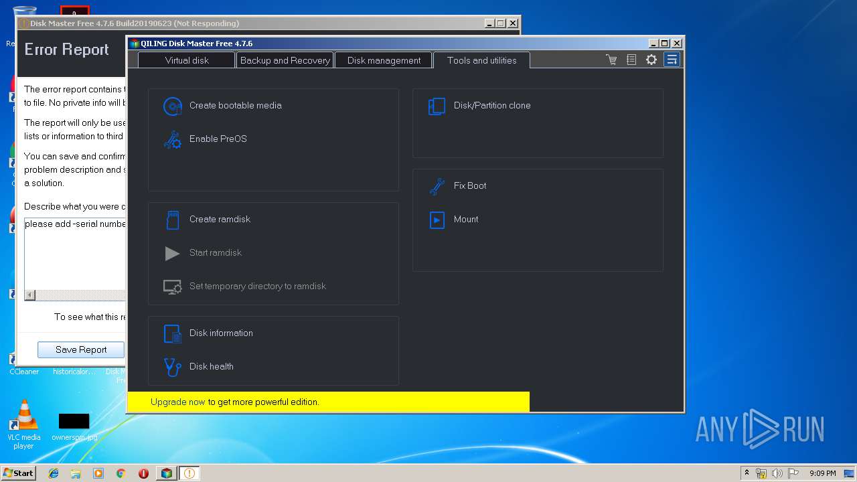Switch to Disk Master taskbar item
Image resolution: width=857 pixels, height=482 pixels.
(166, 473)
